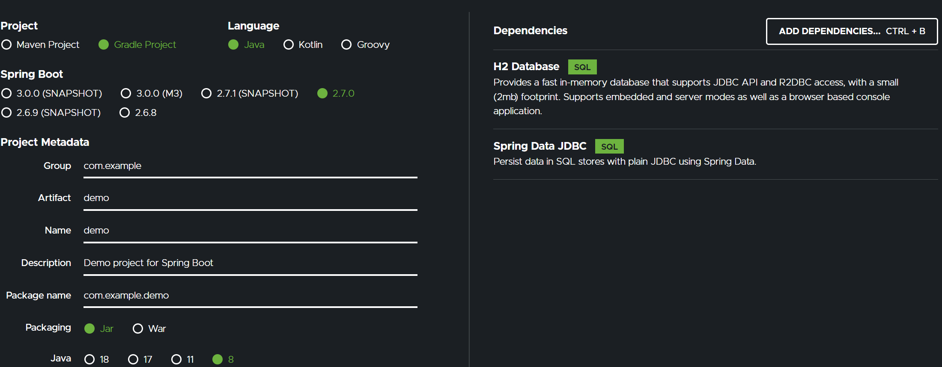Click the Spring Data JDBC description text

click(x=625, y=162)
